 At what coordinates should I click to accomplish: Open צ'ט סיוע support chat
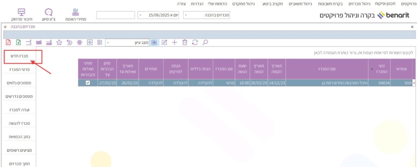click(x=48, y=15)
